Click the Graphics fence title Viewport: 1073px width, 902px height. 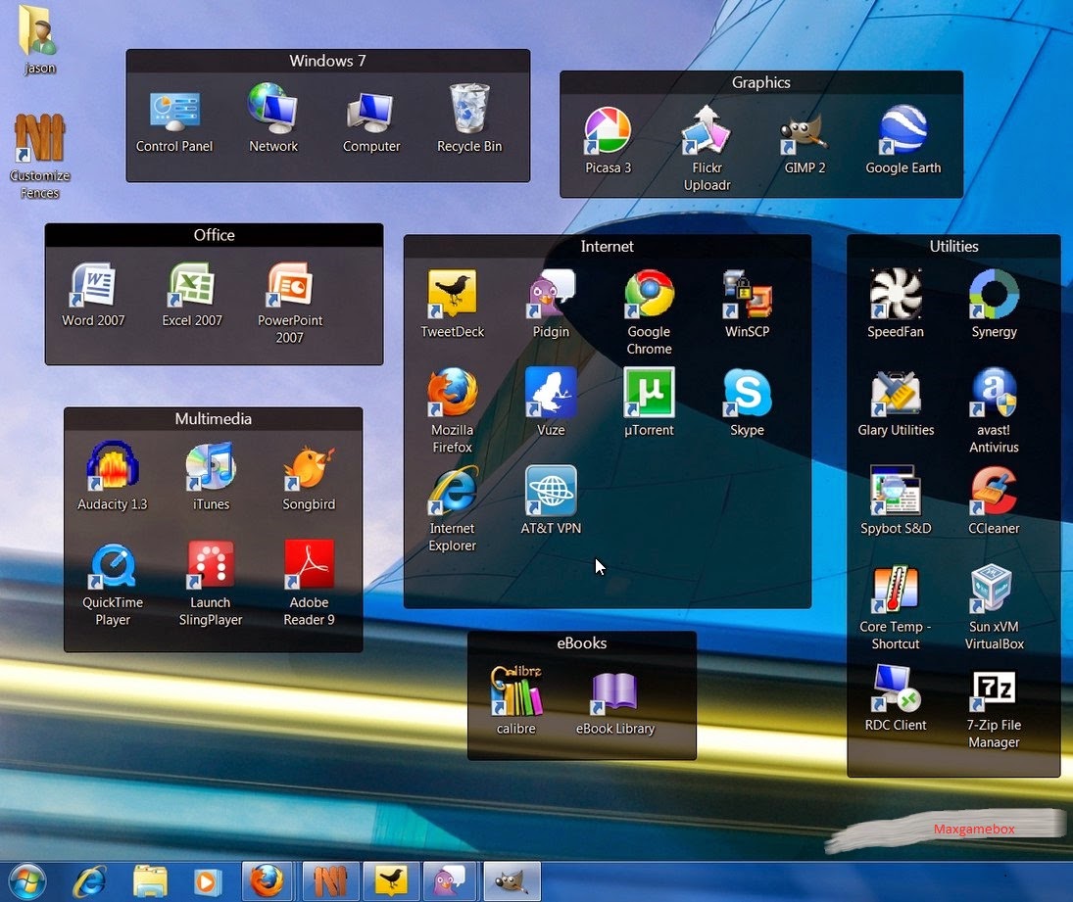tap(761, 82)
